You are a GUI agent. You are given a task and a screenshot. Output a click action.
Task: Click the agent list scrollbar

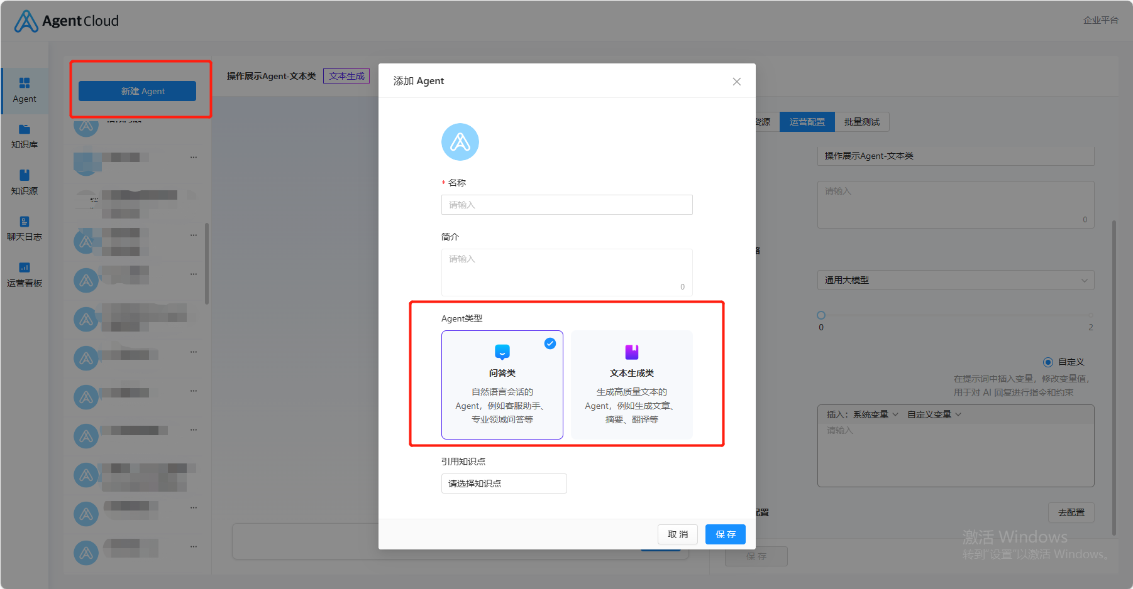click(206, 264)
